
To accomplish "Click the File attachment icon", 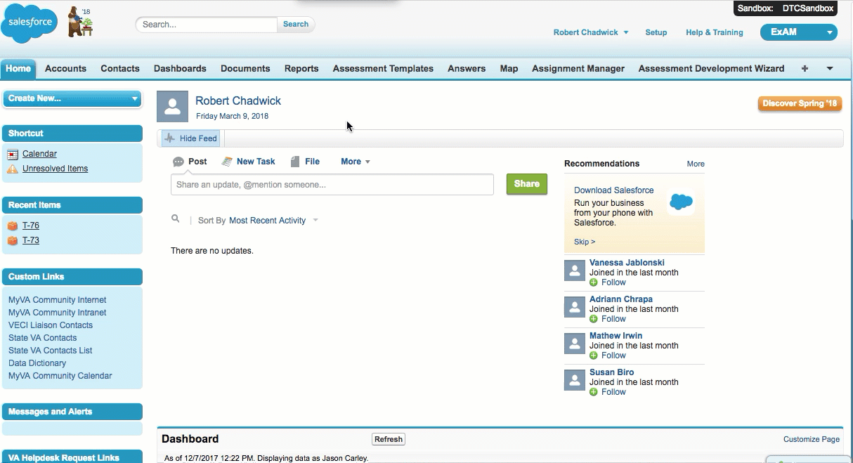I will [295, 162].
